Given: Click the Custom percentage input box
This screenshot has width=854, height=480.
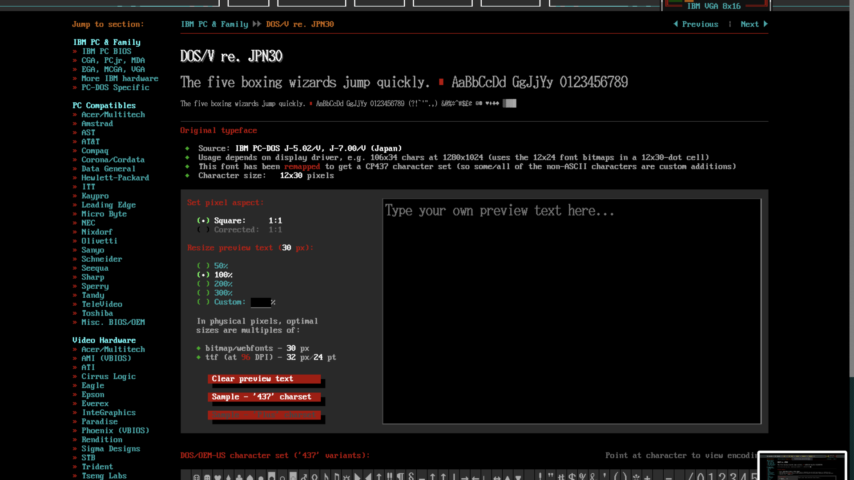Looking at the screenshot, I should point(261,302).
